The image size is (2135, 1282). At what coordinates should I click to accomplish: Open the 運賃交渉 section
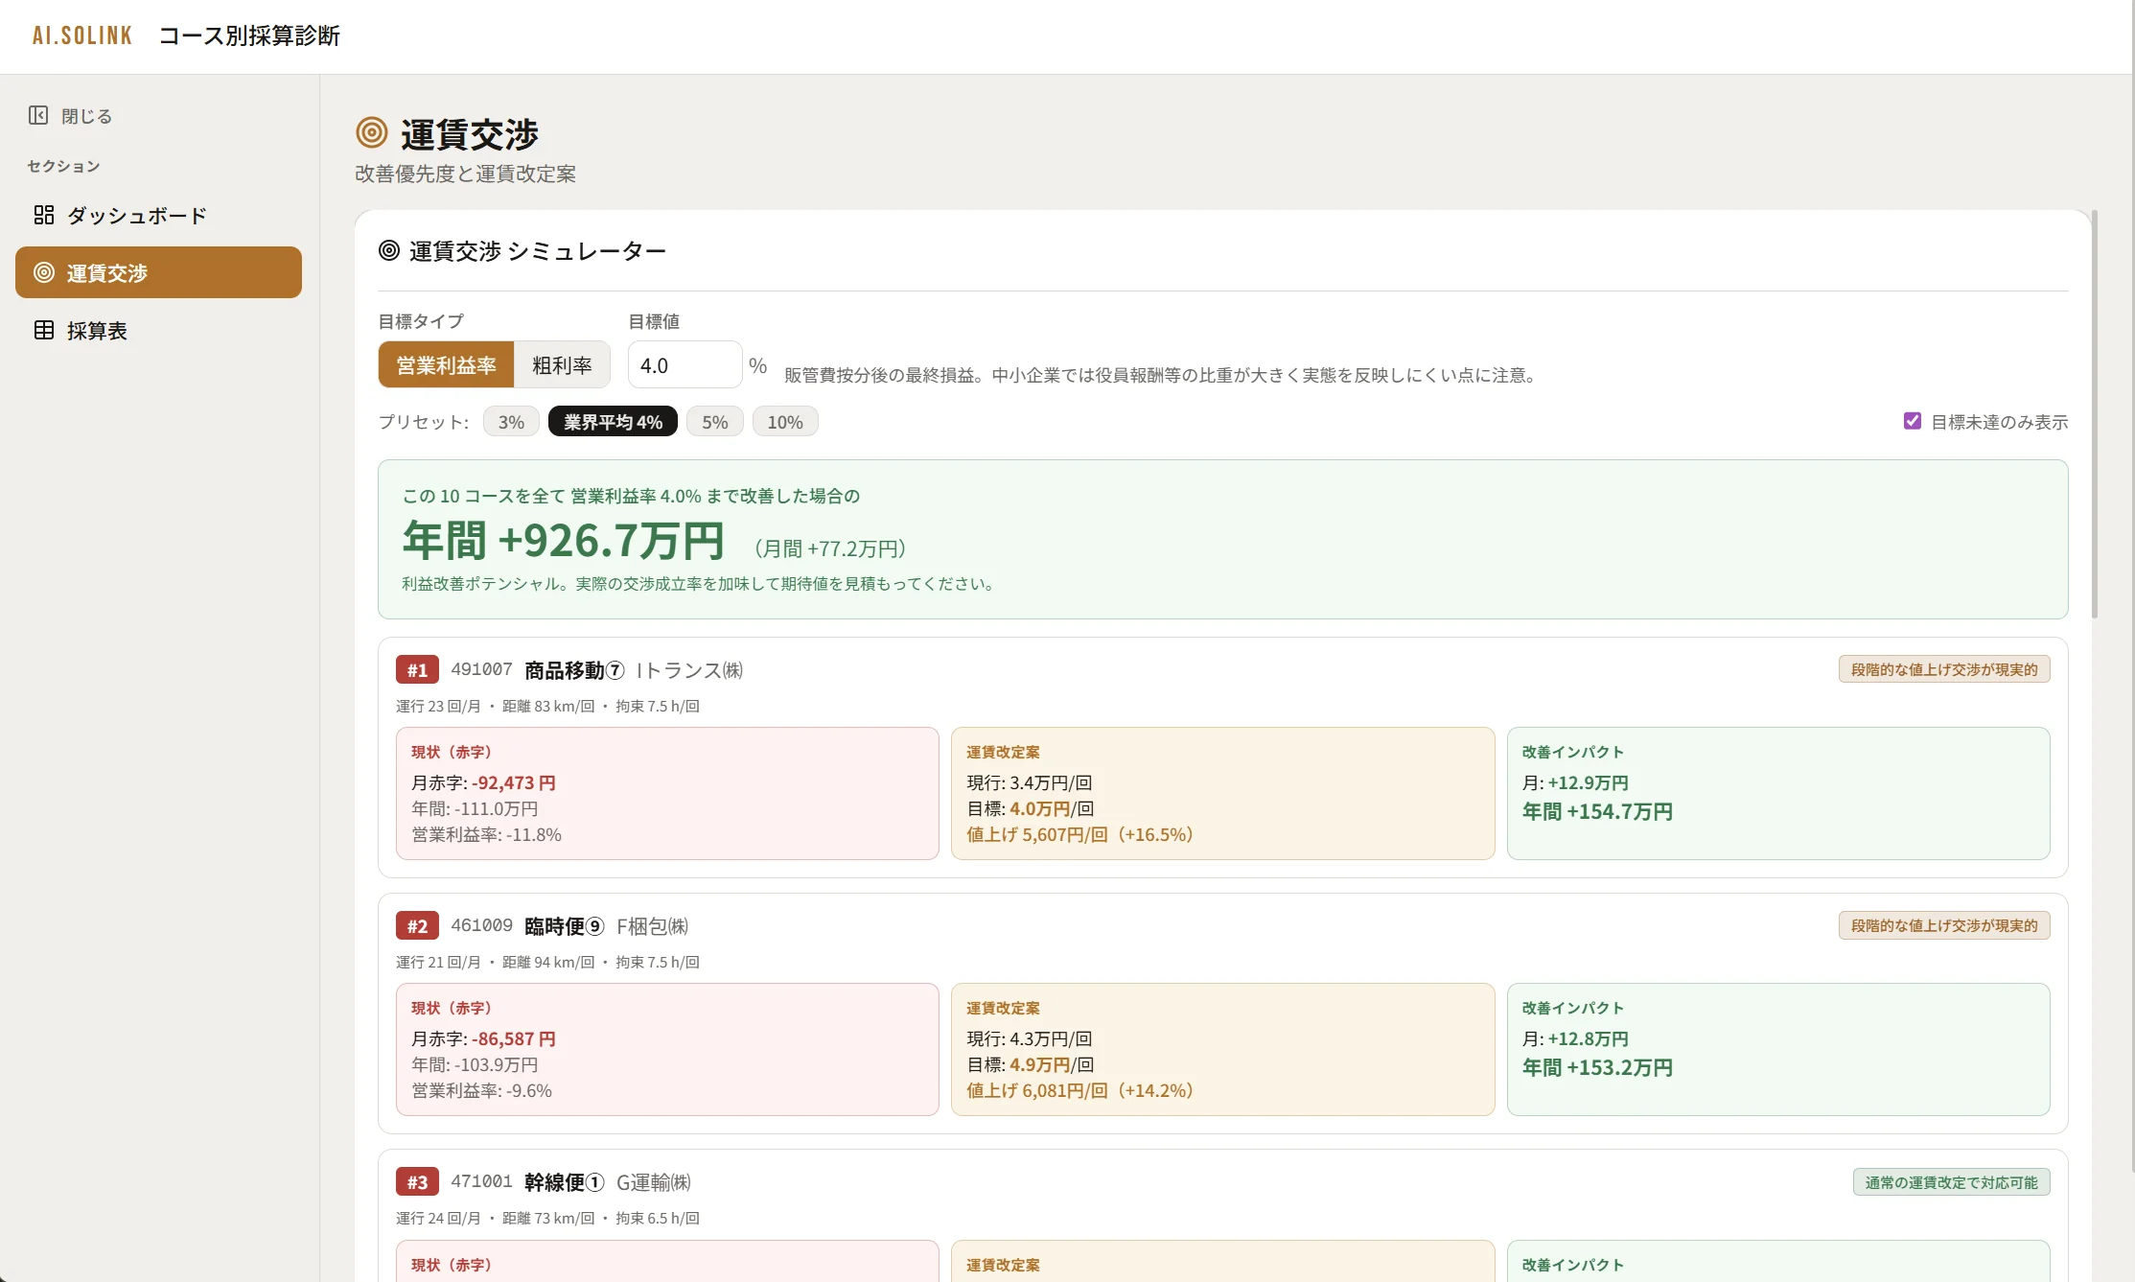[x=158, y=272]
